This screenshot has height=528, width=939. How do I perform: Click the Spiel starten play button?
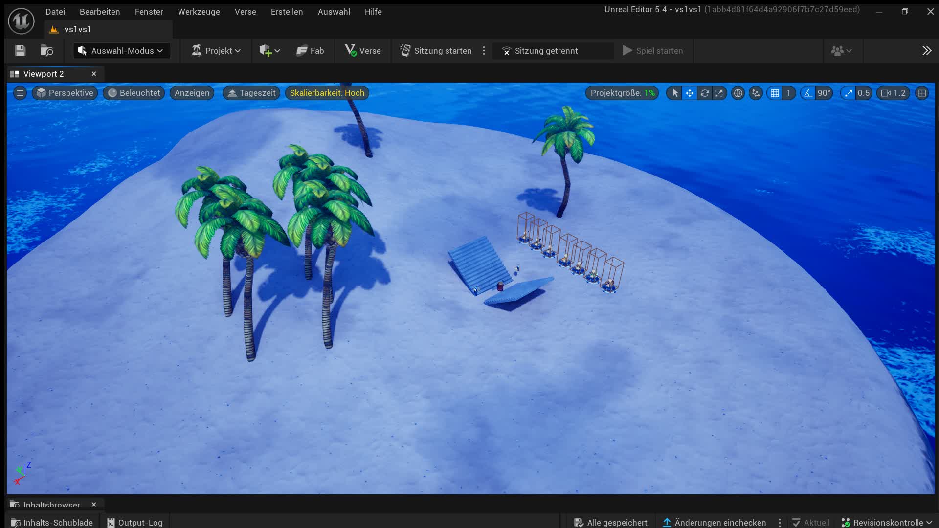pyautogui.click(x=652, y=51)
